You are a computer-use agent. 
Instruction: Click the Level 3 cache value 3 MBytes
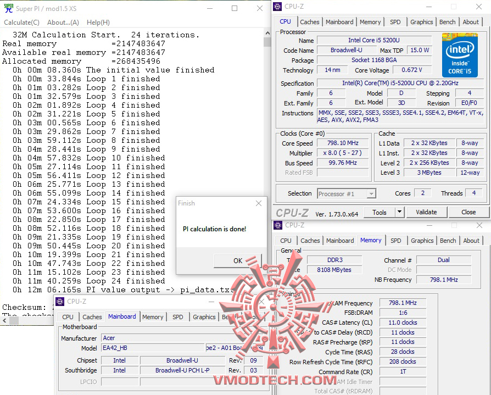pos(429,173)
